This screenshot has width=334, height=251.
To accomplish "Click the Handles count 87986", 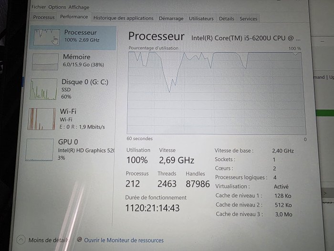I will tap(198, 184).
